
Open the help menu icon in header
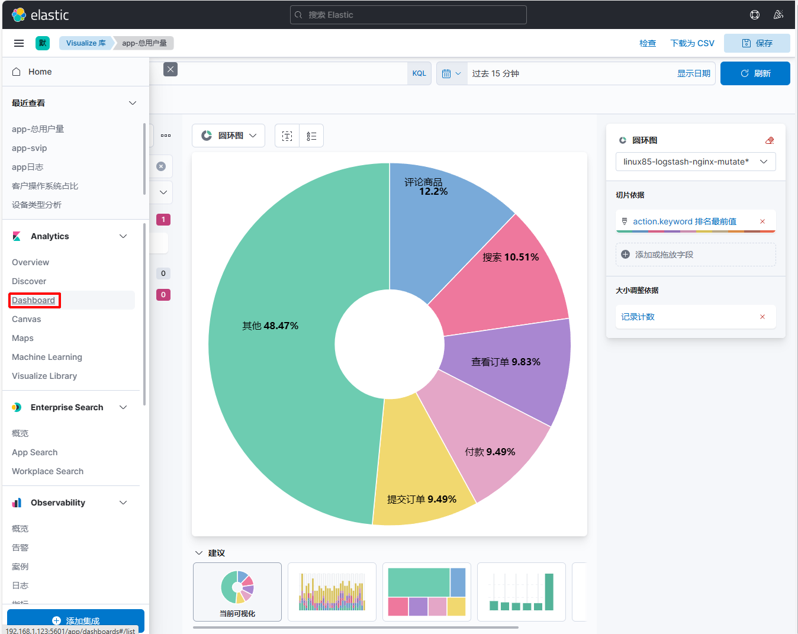pos(755,15)
